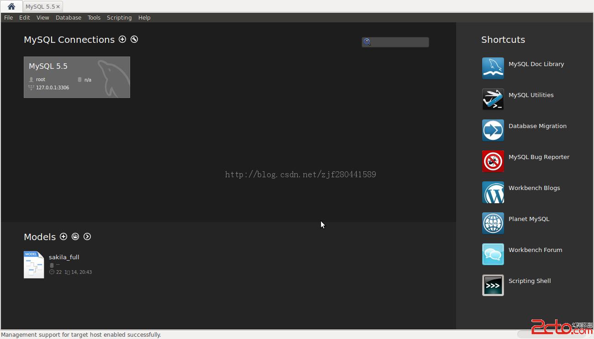Click the MySQL Bug Reporter icon
This screenshot has height=339, width=594.
pos(493,161)
